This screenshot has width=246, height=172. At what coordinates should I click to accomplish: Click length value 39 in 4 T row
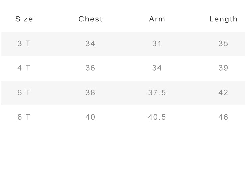point(223,68)
